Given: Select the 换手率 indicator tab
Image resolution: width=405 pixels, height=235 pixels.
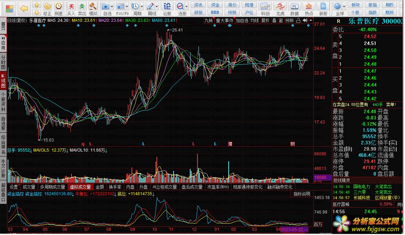Looking at the screenshot, I should click(115, 187).
